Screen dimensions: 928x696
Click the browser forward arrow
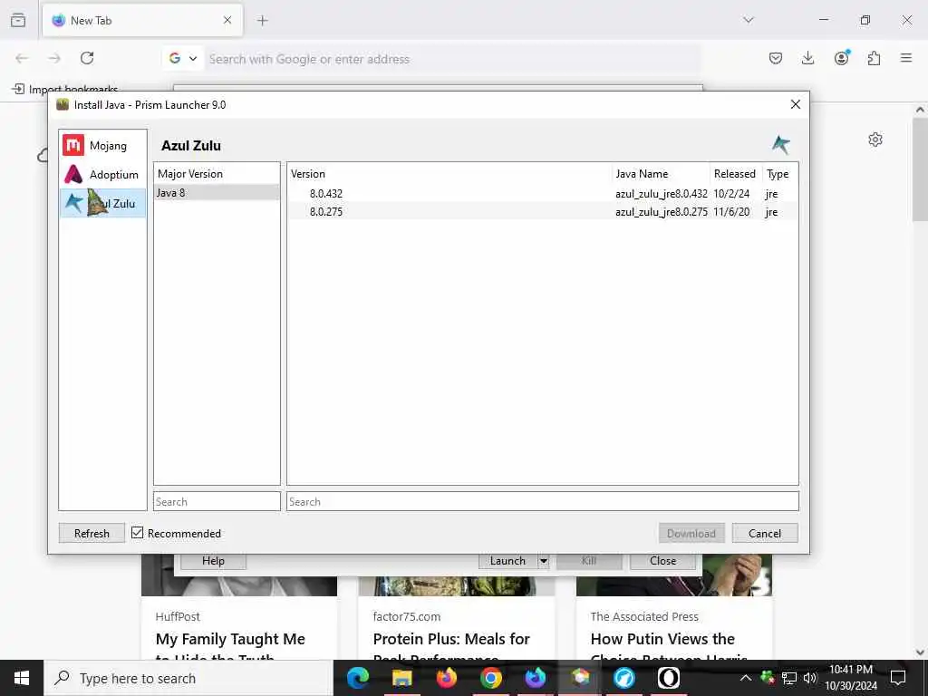coord(54,58)
